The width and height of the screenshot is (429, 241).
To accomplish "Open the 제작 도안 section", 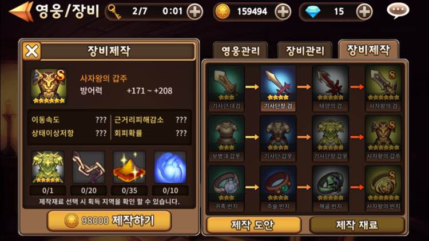I will (x=253, y=225).
